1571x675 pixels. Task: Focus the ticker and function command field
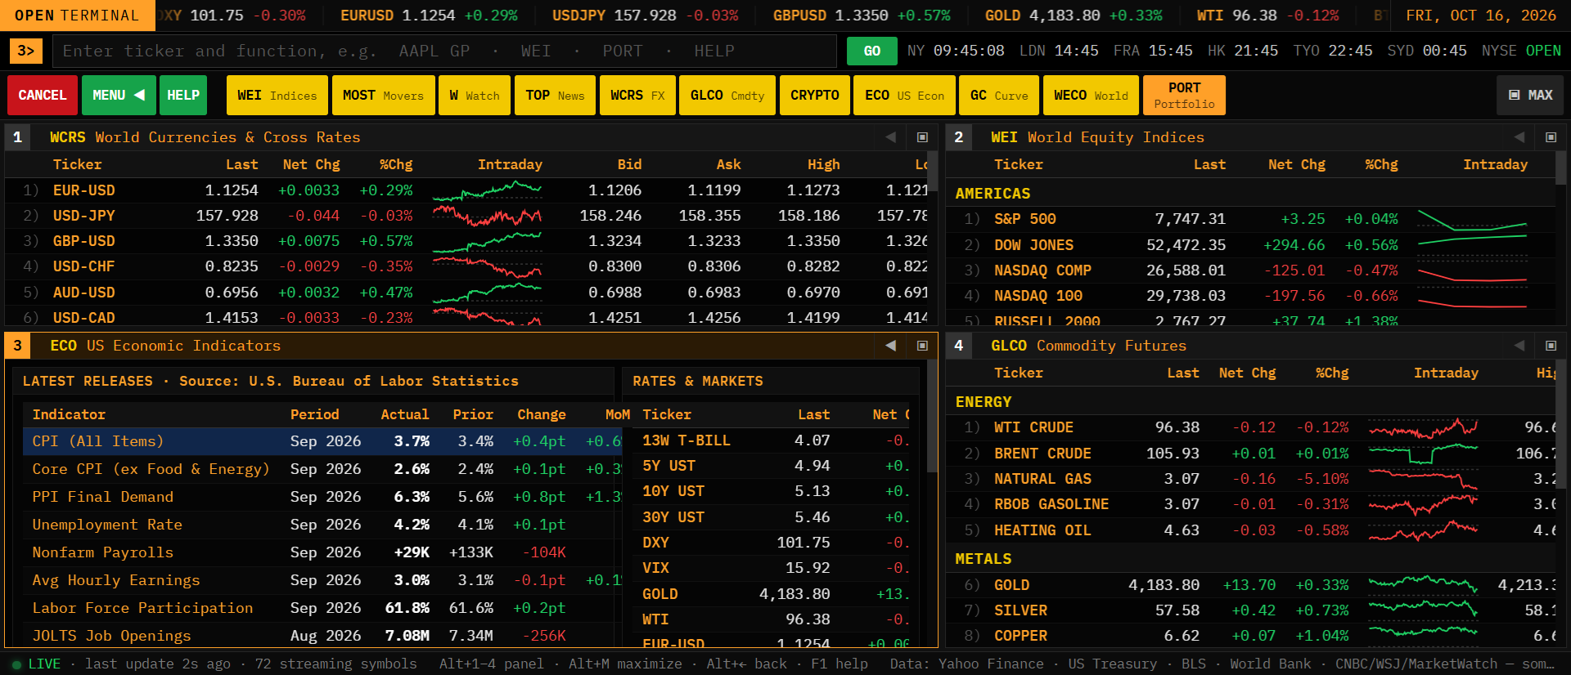tap(444, 51)
